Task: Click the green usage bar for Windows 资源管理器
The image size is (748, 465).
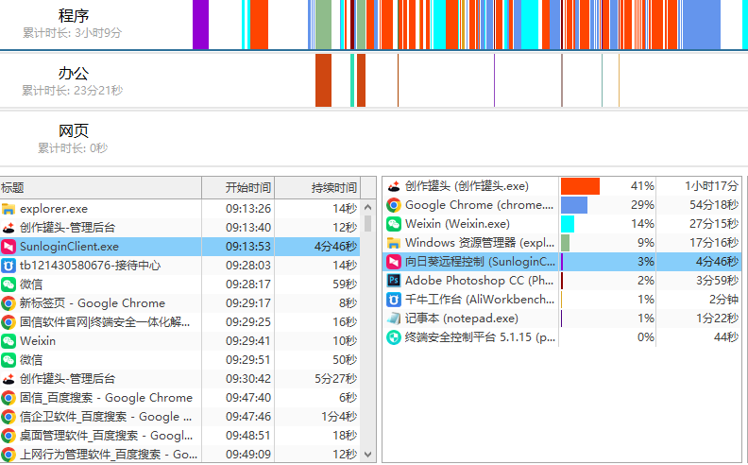Action: [x=566, y=243]
